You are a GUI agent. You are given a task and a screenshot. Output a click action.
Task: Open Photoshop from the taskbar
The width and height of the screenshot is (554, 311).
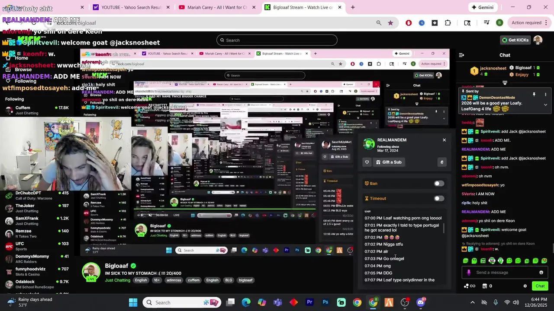click(325, 302)
